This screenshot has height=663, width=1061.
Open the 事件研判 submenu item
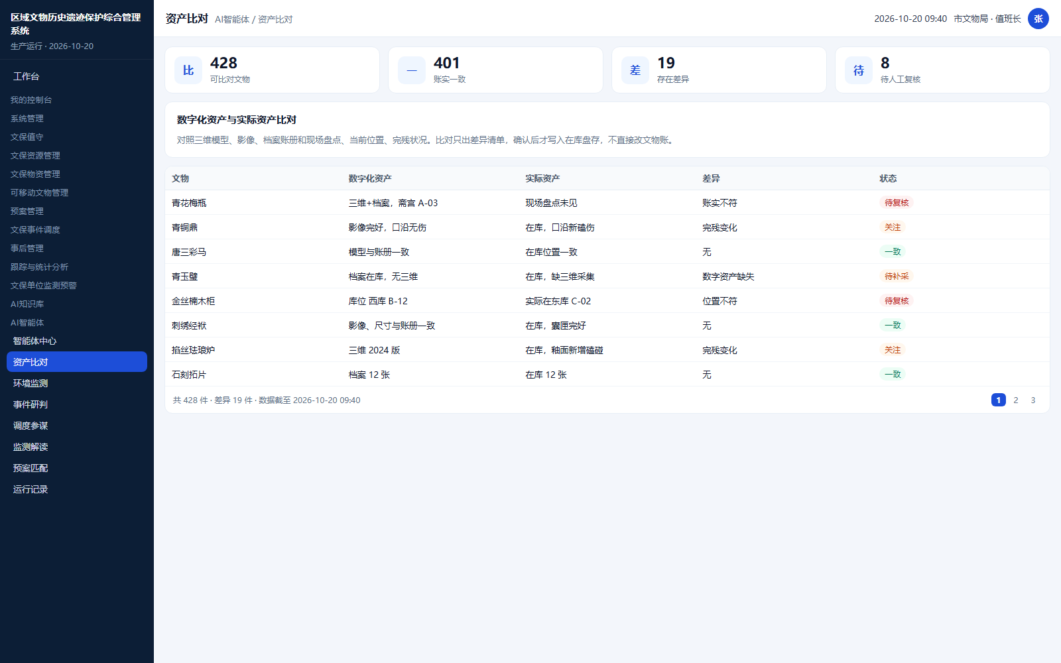pyautogui.click(x=77, y=404)
